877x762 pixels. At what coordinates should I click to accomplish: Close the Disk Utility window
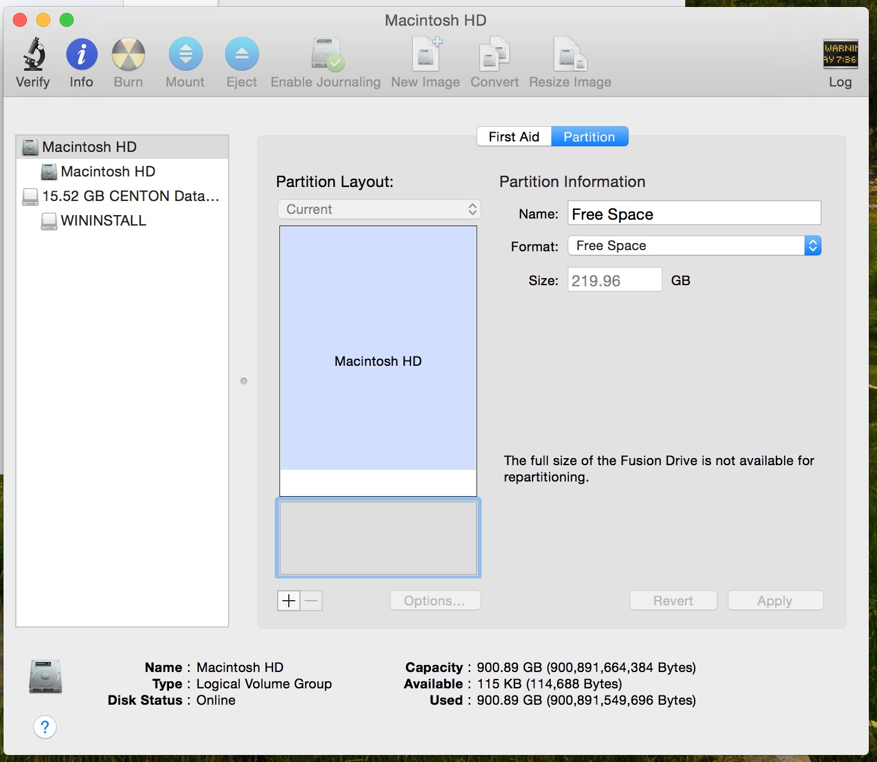(x=20, y=20)
